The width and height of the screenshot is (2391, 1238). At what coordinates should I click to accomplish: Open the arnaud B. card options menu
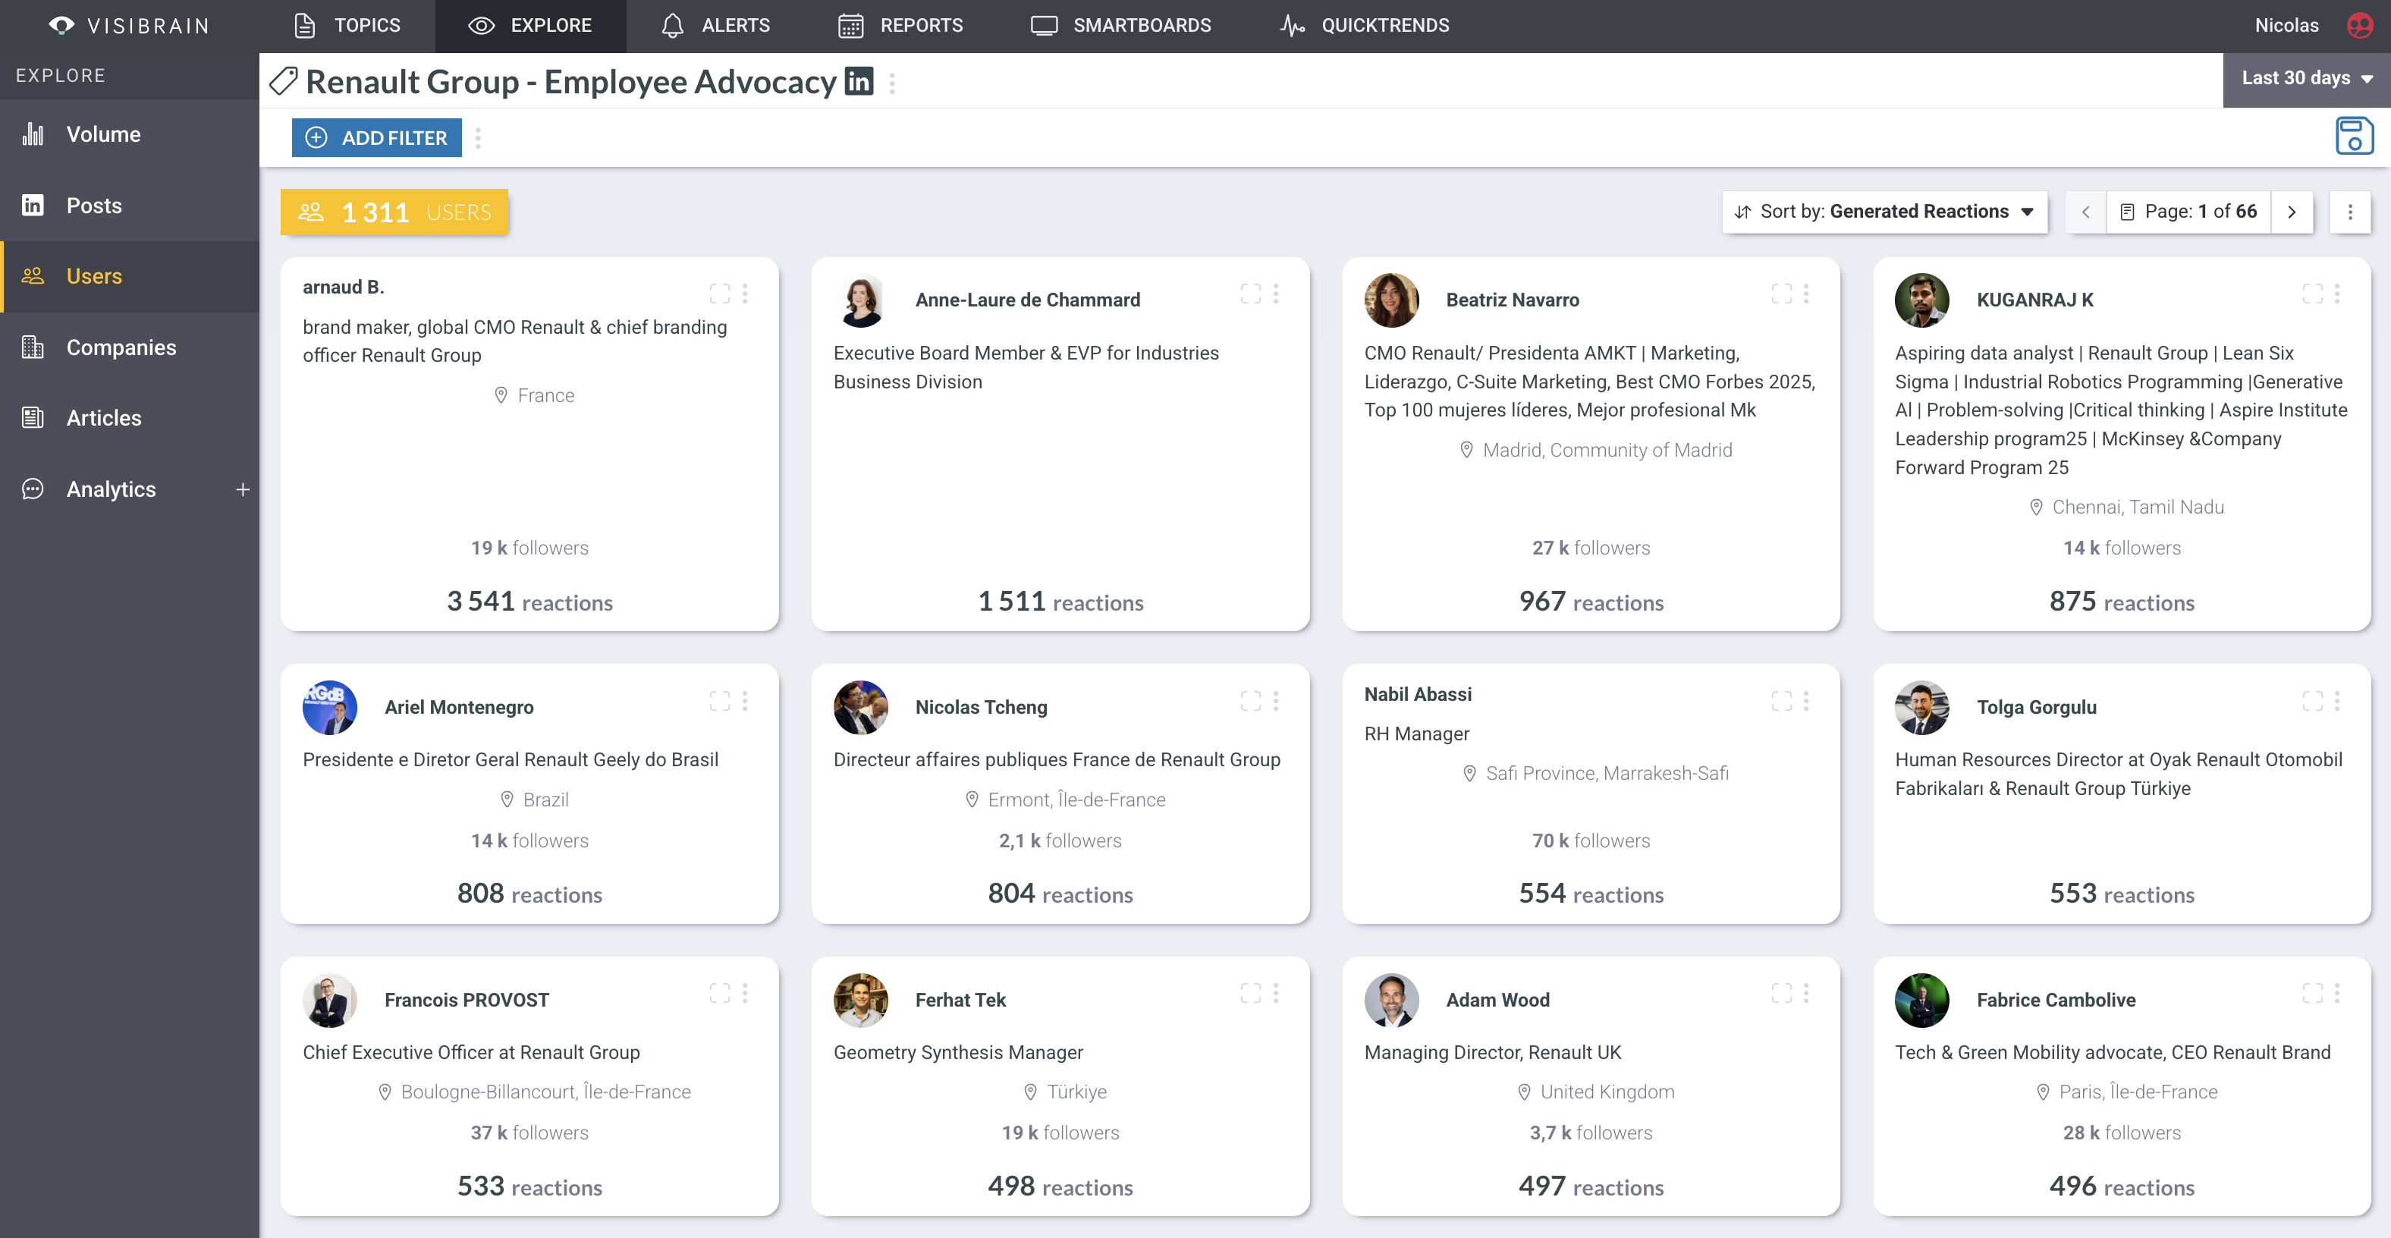coord(746,294)
